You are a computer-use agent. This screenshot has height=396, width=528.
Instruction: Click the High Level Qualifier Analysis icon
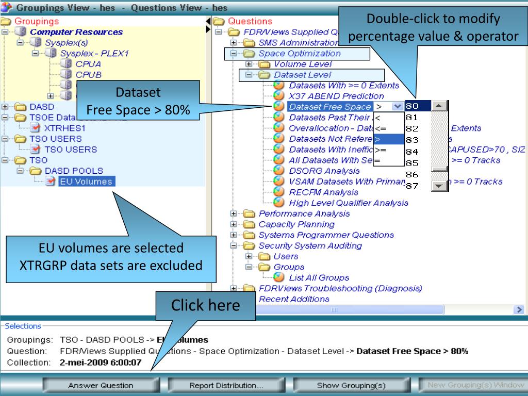tap(279, 203)
